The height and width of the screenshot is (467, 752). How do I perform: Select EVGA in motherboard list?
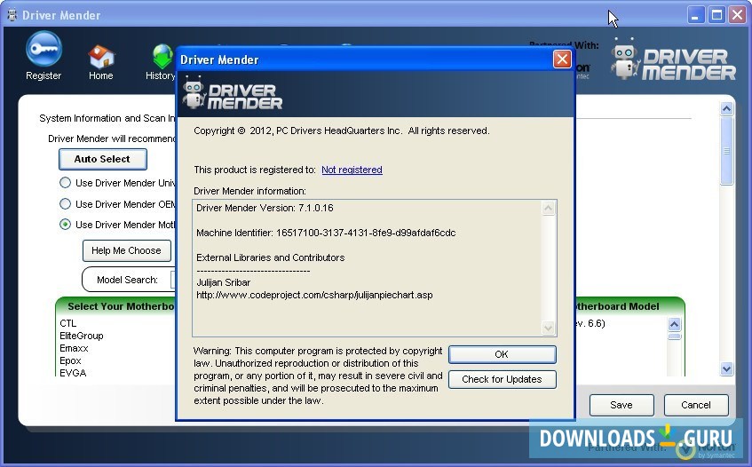pos(73,373)
